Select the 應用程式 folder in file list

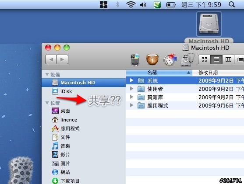[185, 106]
